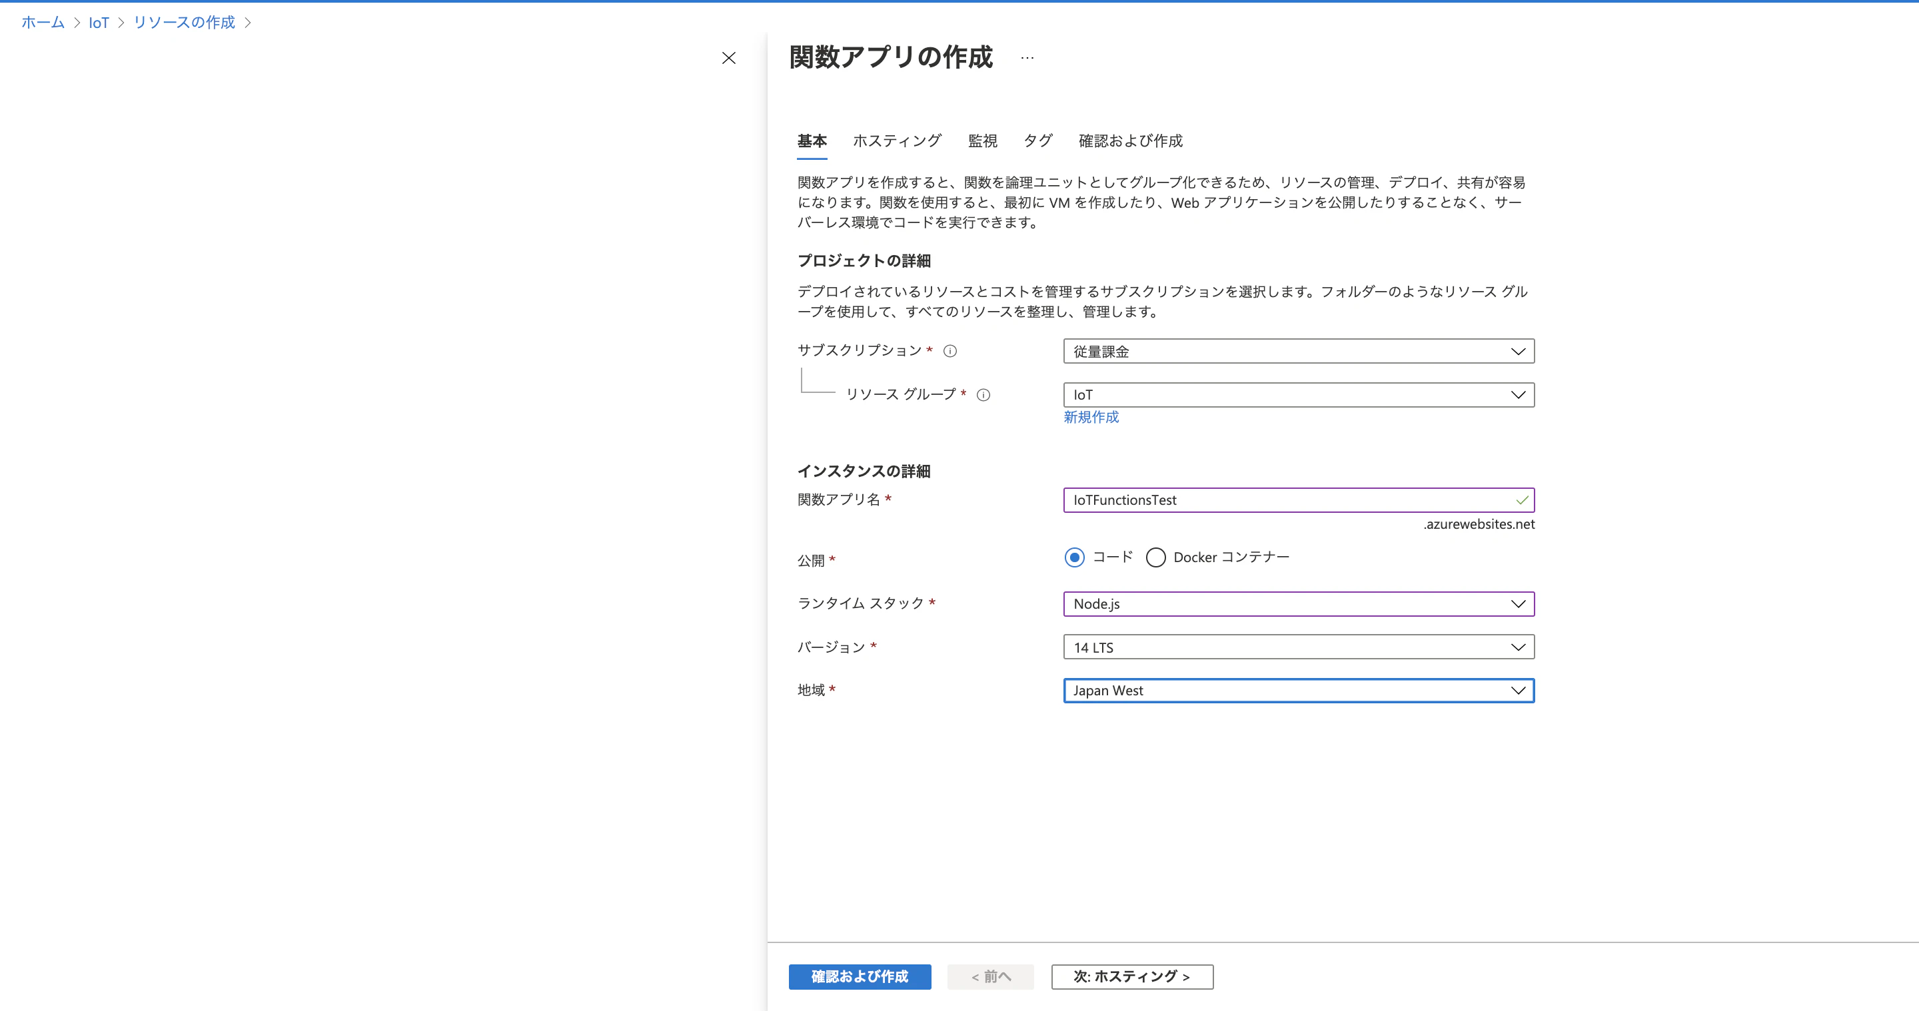Click the info icon next to サブスクリプション

pos(950,352)
